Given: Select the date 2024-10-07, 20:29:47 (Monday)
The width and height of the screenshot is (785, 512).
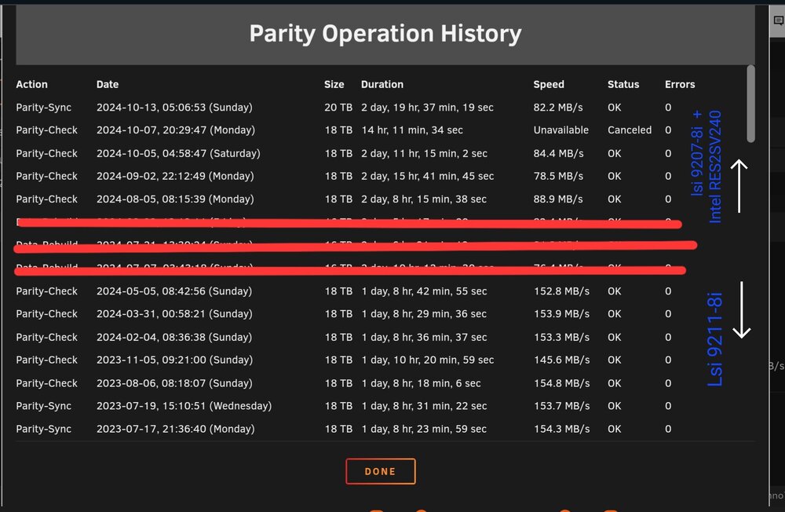Looking at the screenshot, I should (x=176, y=130).
